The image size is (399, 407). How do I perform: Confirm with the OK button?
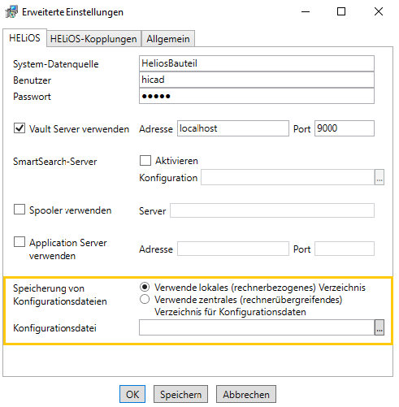(132, 394)
